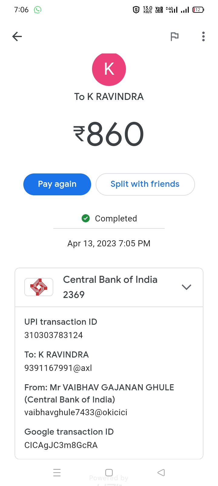Tap the square home navigation button
This screenshot has width=218, height=486.
coord(109,473)
